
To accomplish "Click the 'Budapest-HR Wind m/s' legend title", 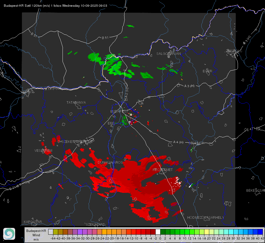I will click(36, 235).
